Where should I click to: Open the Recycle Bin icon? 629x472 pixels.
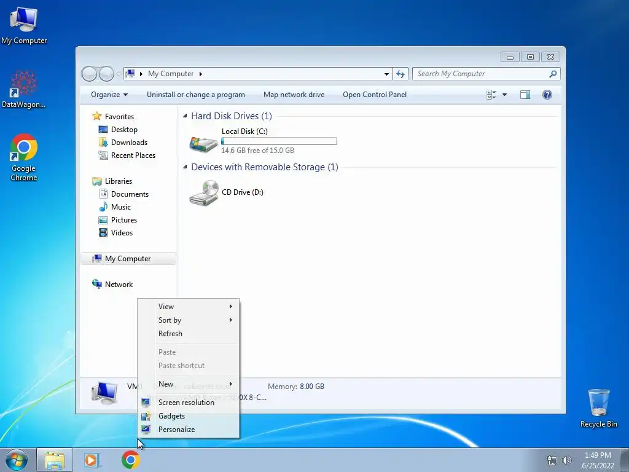[598, 407]
